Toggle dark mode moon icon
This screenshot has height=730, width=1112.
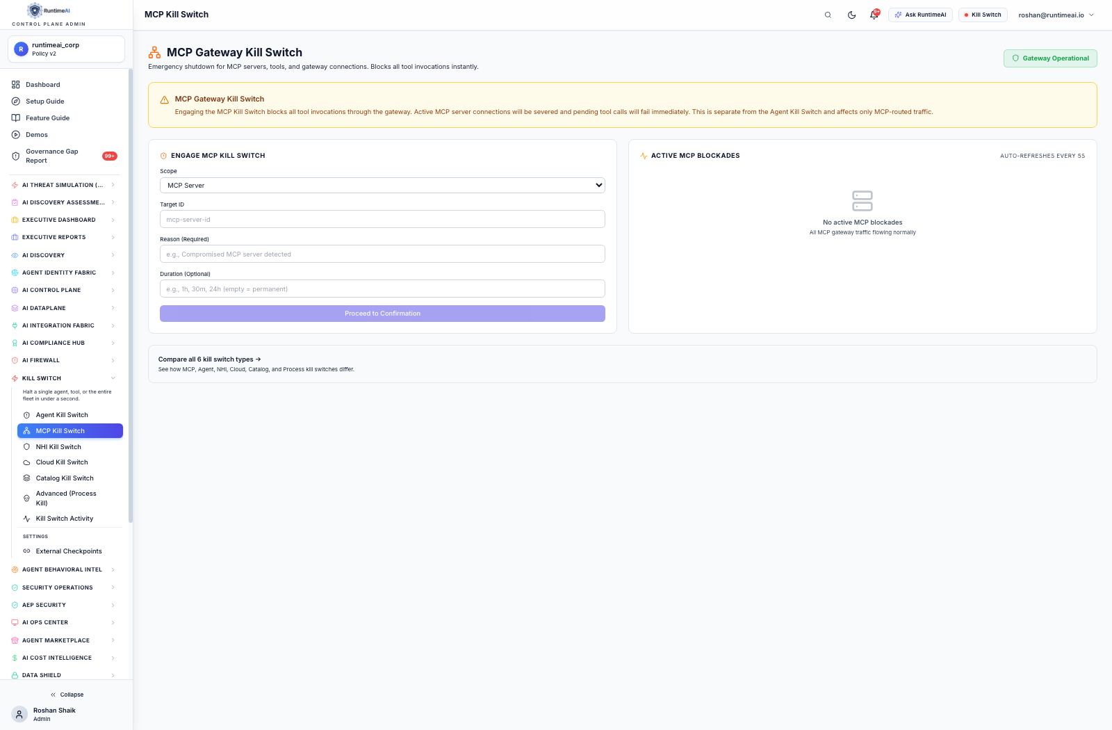[x=851, y=15]
